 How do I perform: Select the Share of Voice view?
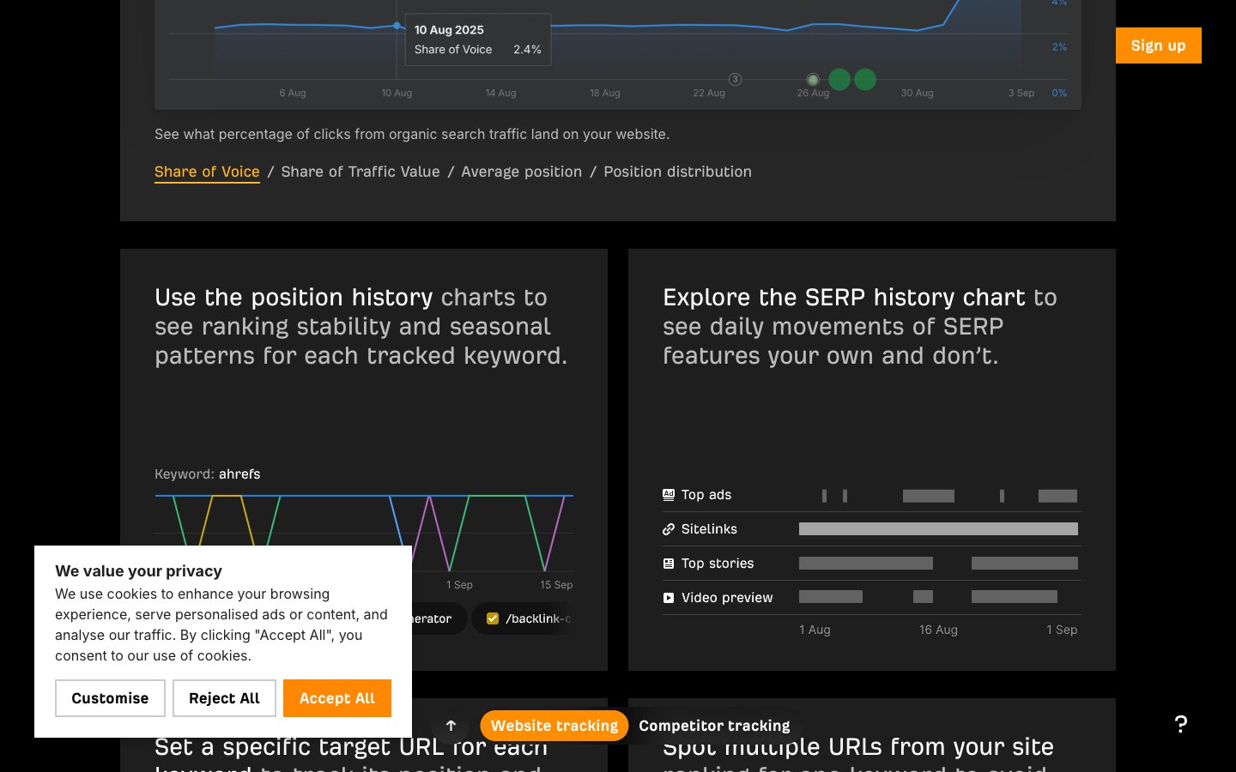pyautogui.click(x=207, y=172)
